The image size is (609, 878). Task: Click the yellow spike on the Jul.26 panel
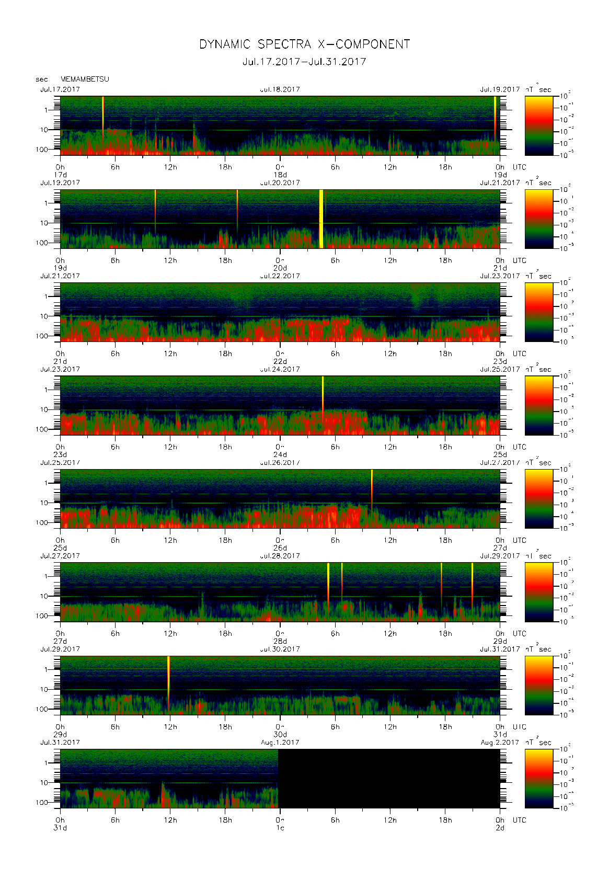(372, 489)
